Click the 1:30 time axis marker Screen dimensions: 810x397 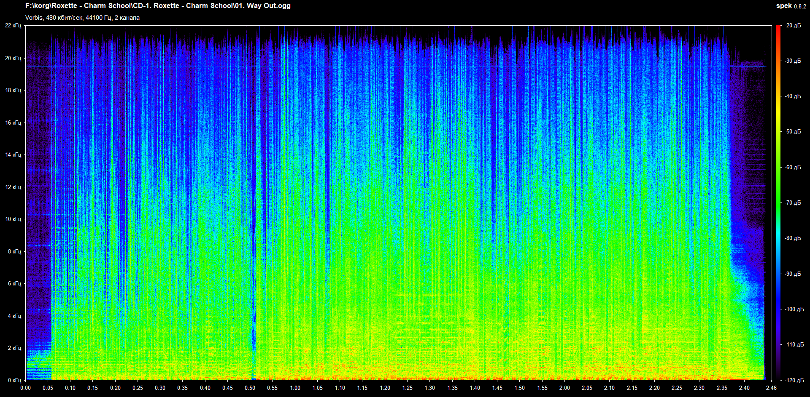429,388
